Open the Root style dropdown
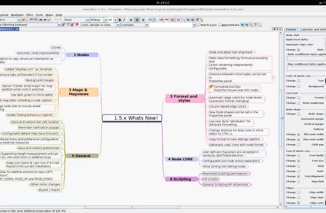This screenshot has height=213, width=326. point(88,20)
